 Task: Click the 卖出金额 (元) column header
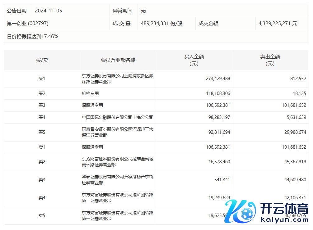270,60
